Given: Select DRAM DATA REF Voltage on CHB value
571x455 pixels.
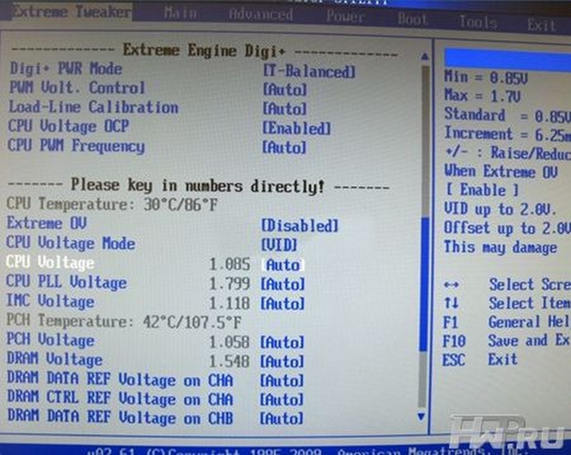Looking at the screenshot, I should coord(281,419).
